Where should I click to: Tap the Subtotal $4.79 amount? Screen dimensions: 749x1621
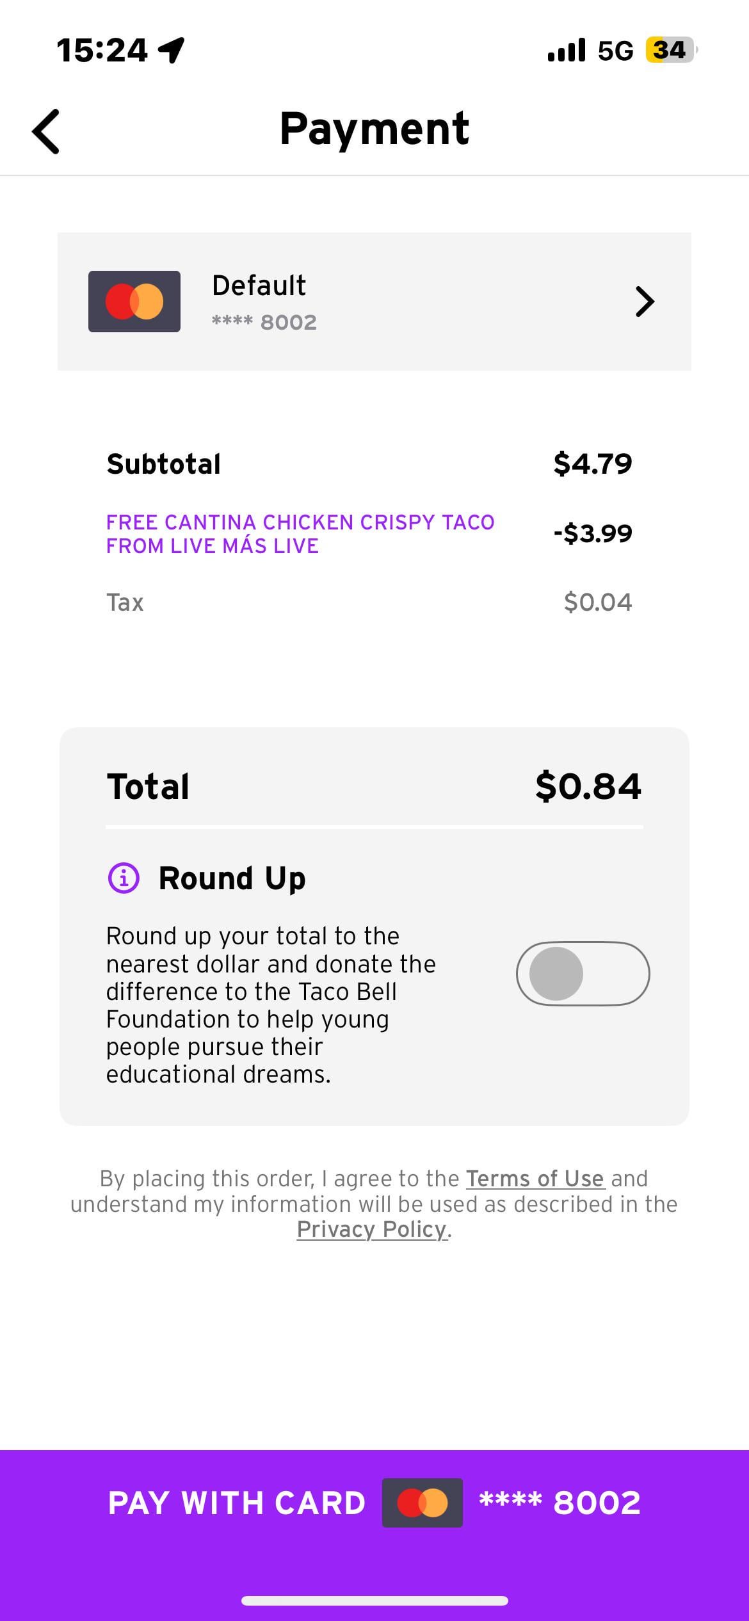pos(593,464)
